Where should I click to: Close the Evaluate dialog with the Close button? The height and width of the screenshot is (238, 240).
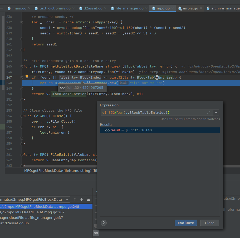click(x=209, y=223)
